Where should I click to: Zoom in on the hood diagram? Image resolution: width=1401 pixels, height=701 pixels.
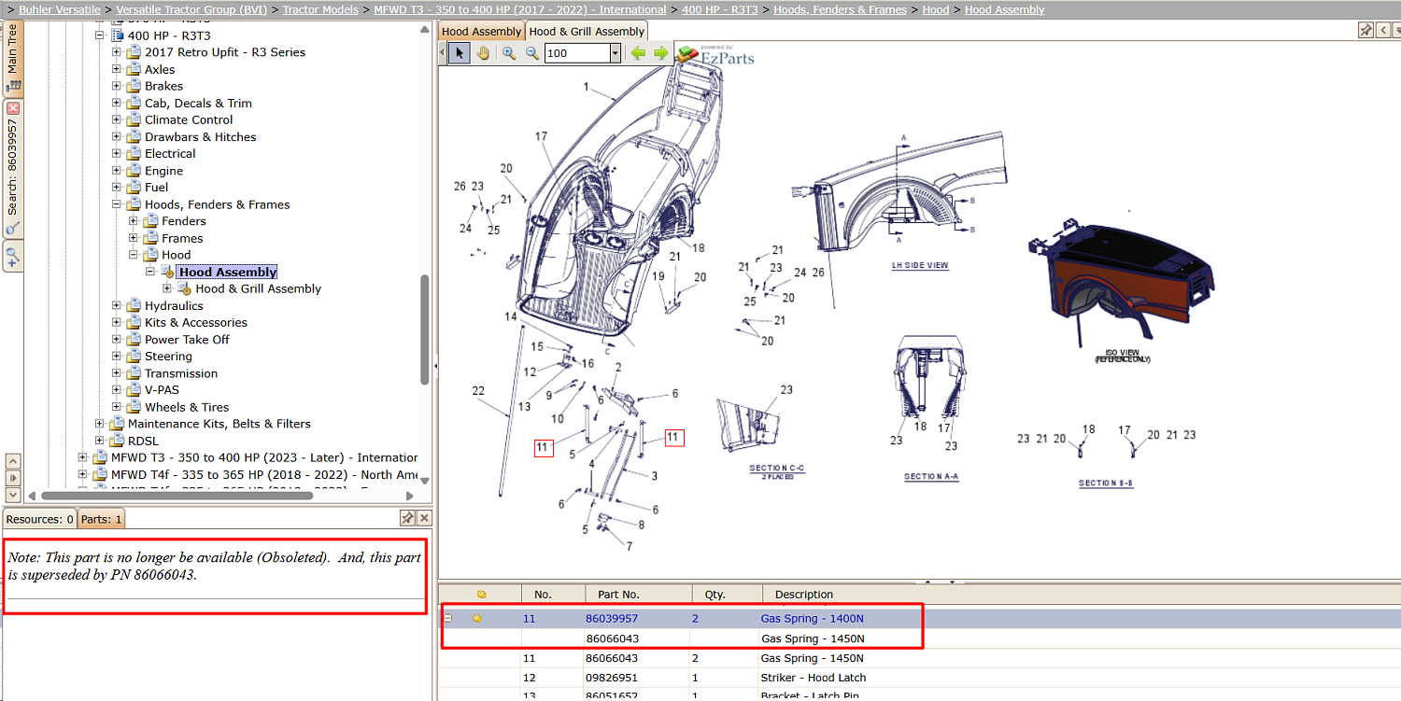point(509,53)
